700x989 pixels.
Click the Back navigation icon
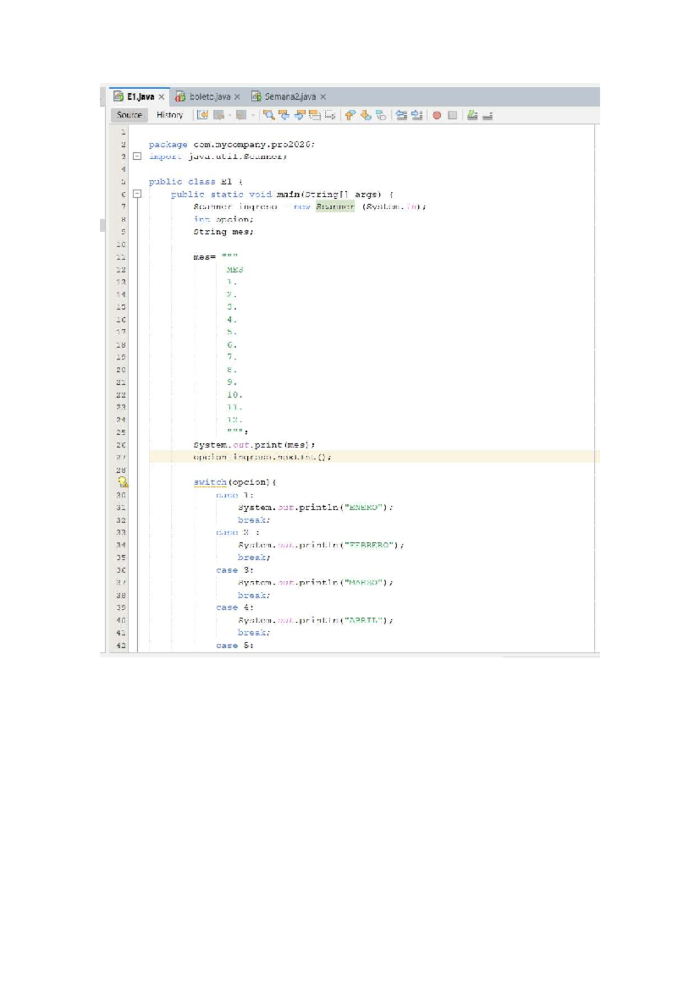click(219, 115)
